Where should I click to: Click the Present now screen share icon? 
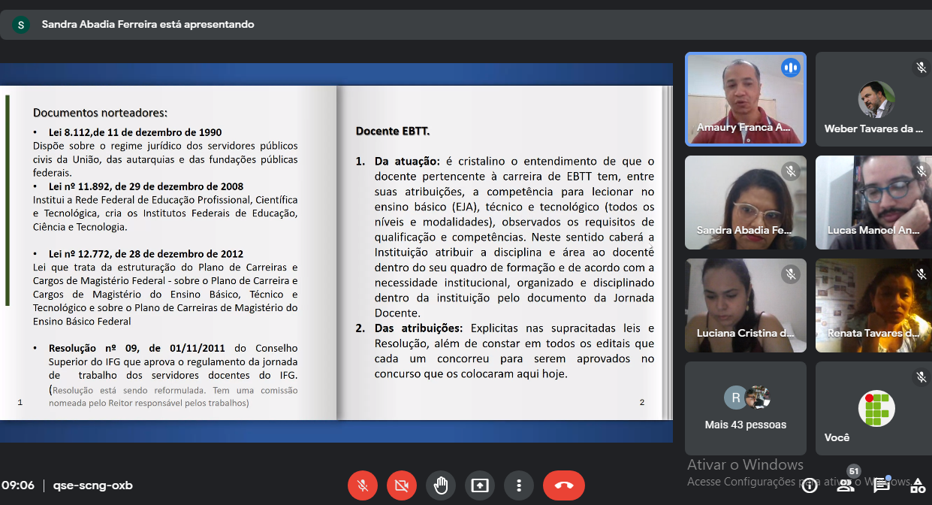coord(480,485)
